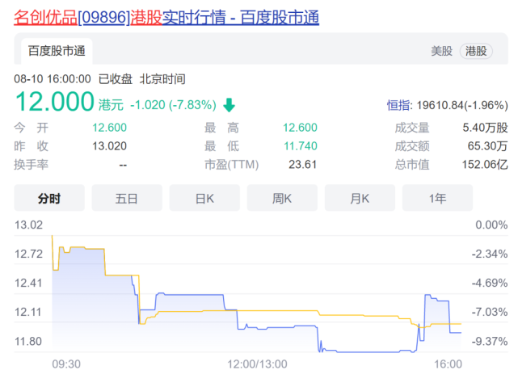Image resolution: width=518 pixels, height=370 pixels.
Task: Select the 百度股市通 tab
Action: (57, 51)
